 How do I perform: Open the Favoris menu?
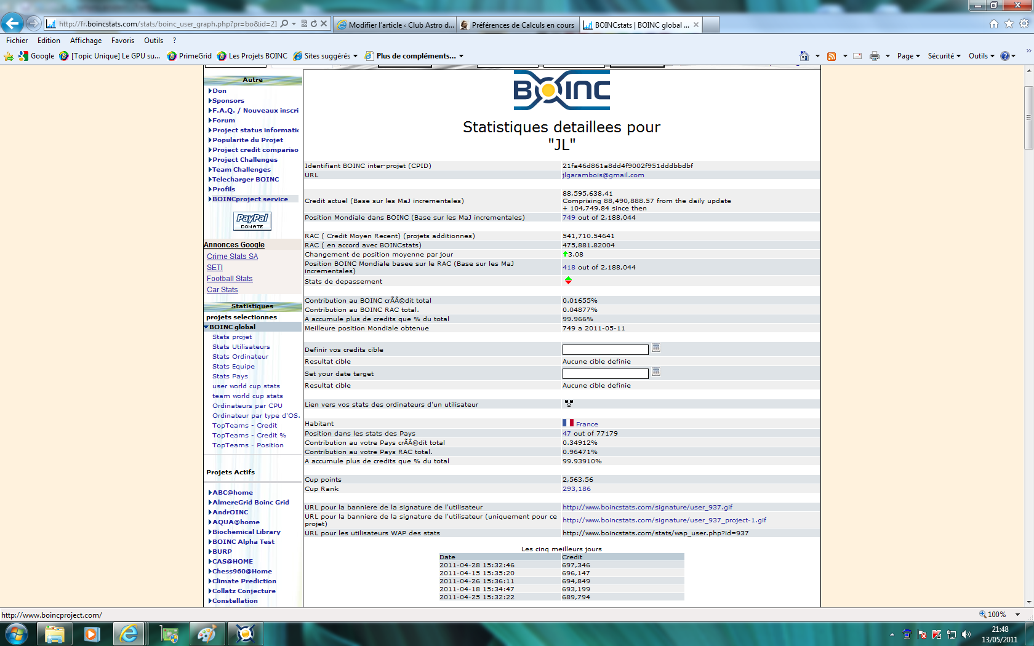point(122,41)
